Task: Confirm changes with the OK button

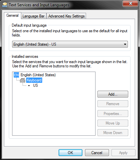Action: pos(70,153)
